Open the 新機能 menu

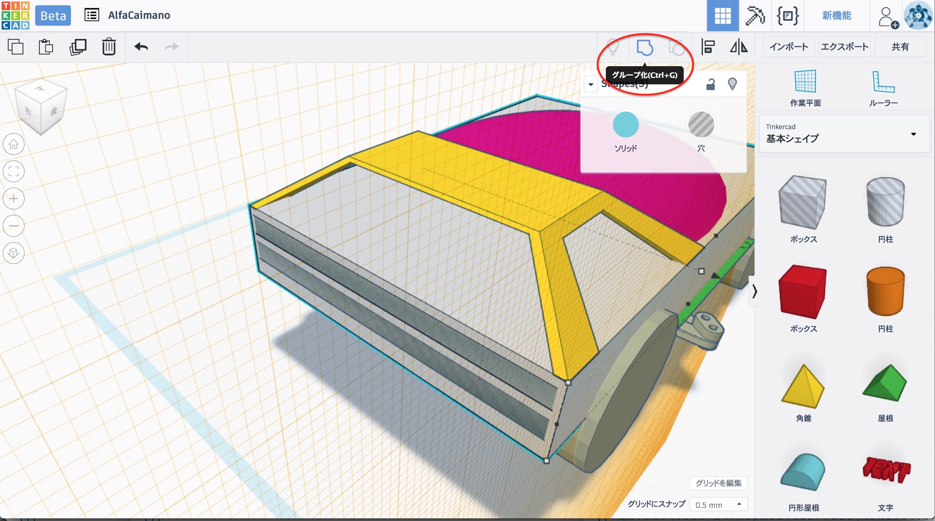836,16
